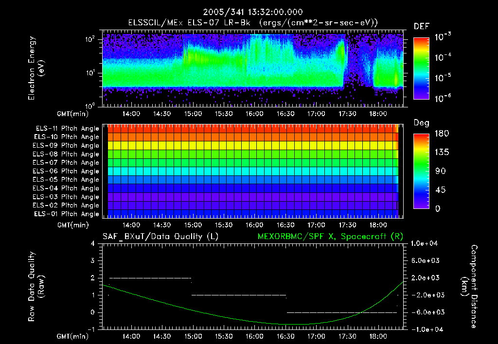Click the 1.0e+04 right axis value
The width and height of the screenshot is (498, 344).
pyautogui.click(x=424, y=243)
